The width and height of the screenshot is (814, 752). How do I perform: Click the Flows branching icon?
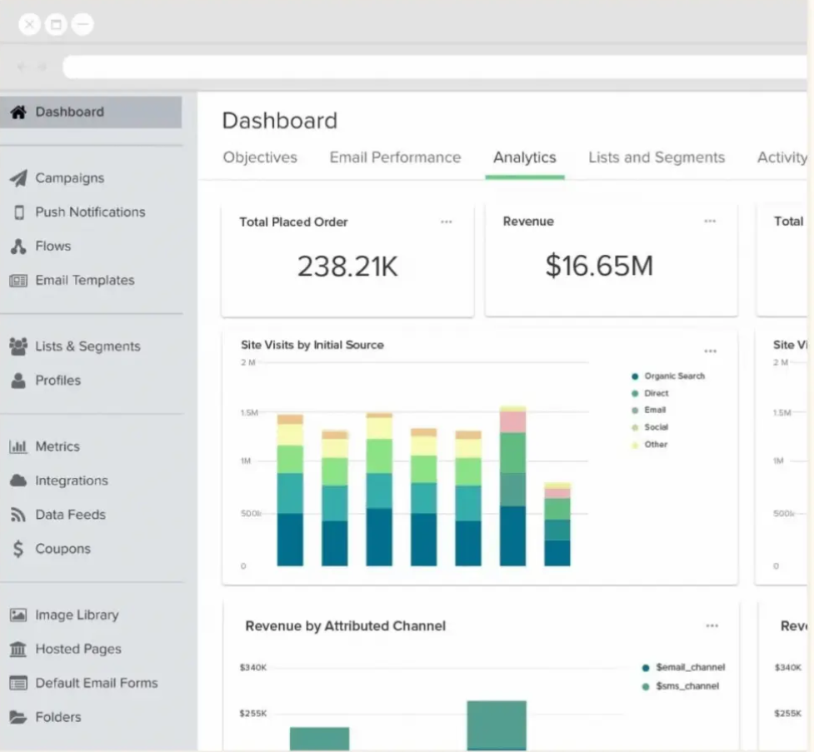18,247
